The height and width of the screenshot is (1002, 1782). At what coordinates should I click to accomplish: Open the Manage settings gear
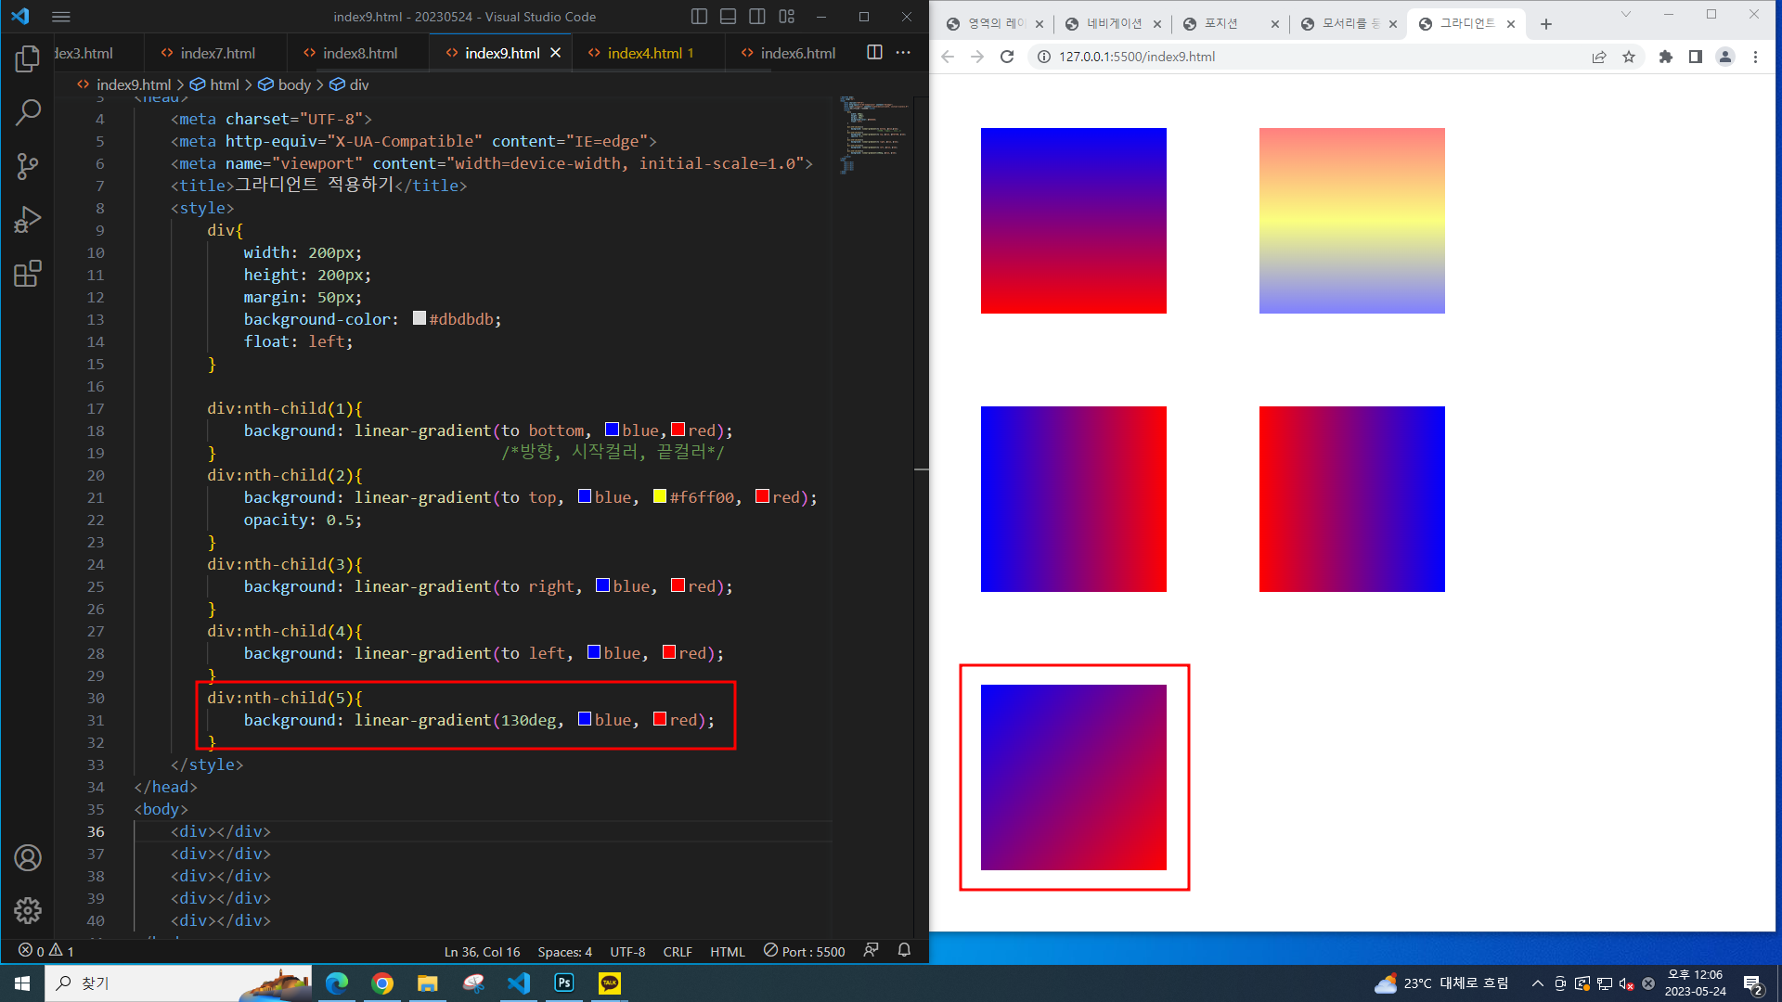pos(28,911)
